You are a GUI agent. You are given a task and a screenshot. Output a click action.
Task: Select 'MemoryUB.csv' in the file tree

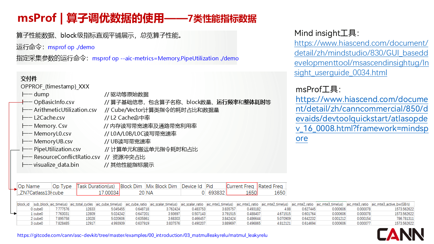click(53, 141)
